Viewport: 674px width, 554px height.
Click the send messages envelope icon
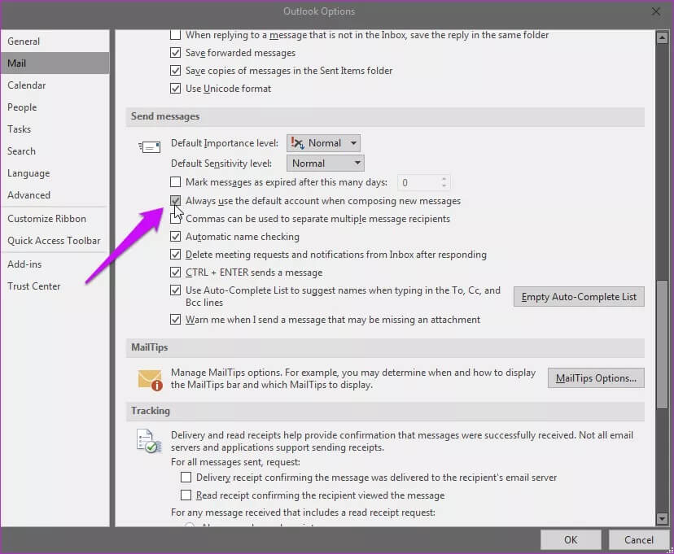click(149, 147)
